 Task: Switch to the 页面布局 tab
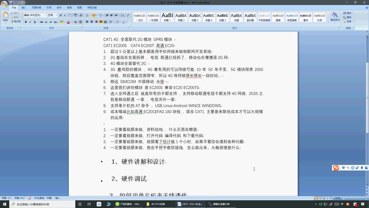click(36, 8)
